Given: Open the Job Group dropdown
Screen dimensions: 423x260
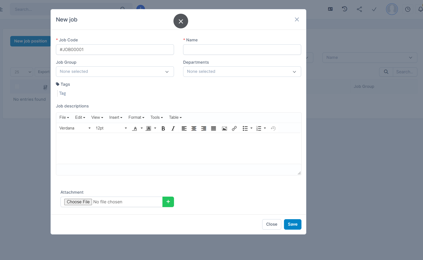Looking at the screenshot, I should (115, 71).
